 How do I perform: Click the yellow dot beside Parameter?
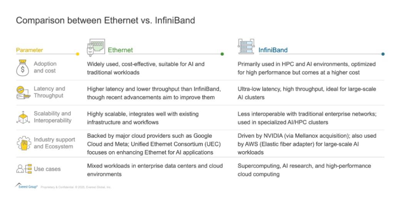coord(78,54)
